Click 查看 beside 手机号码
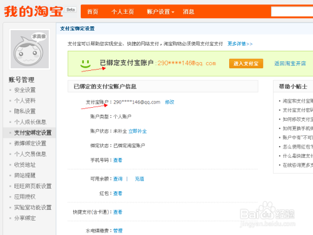 [x=118, y=160]
